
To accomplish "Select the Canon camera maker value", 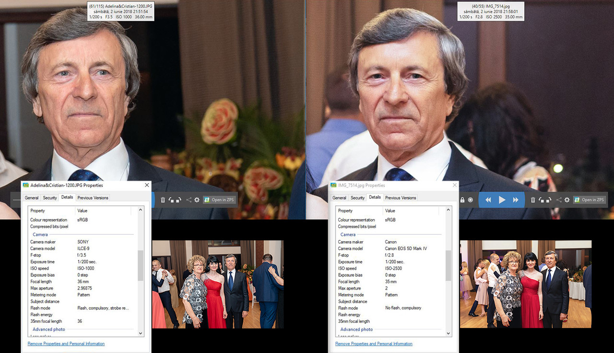I will (390, 242).
